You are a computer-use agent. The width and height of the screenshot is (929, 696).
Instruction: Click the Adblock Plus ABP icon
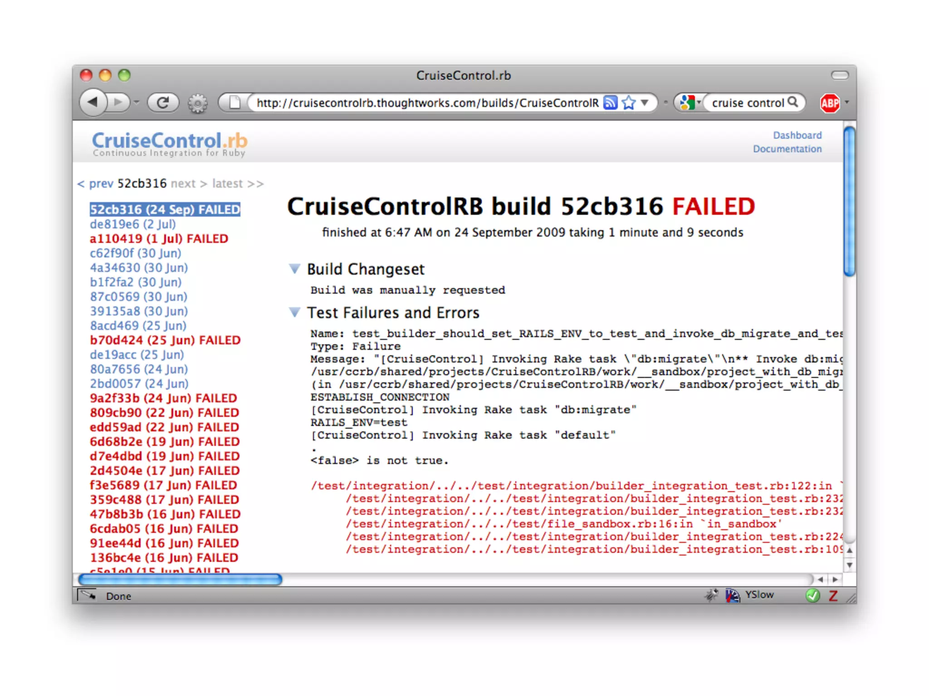[830, 103]
